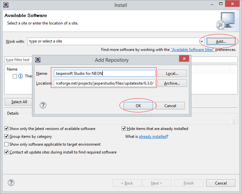Click the Select All button

[19, 102]
